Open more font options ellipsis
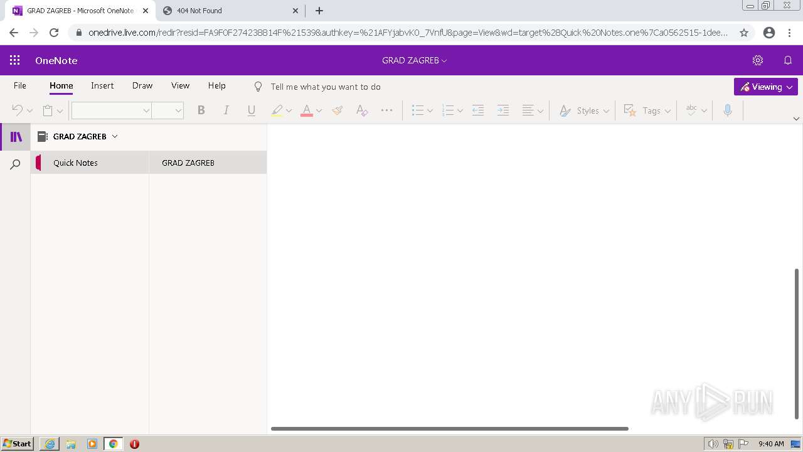This screenshot has width=803, height=452. click(x=387, y=110)
